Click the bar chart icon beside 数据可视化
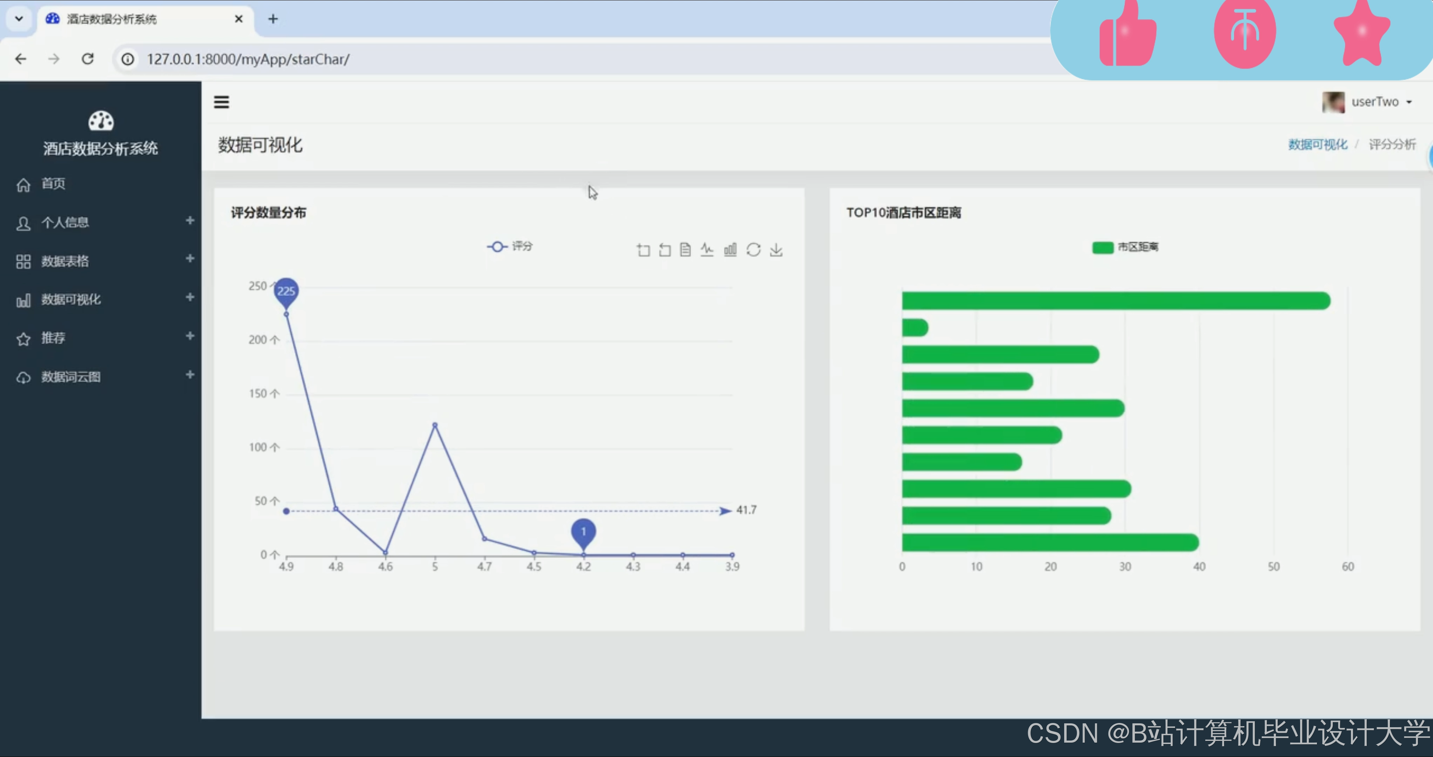Viewport: 1433px width, 757px height. click(x=23, y=300)
